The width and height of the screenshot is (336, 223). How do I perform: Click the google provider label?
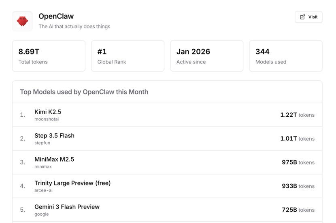(41, 214)
